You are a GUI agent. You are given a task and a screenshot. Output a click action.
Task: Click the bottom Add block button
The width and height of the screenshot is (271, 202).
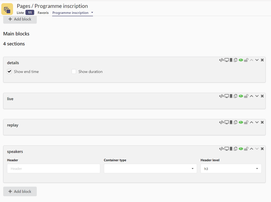pyautogui.click(x=20, y=191)
